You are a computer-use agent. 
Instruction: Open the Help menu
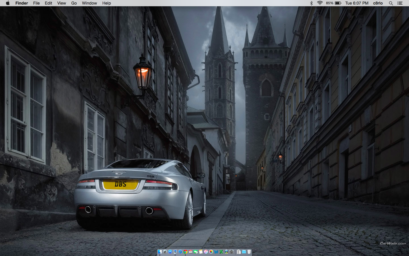point(107,3)
